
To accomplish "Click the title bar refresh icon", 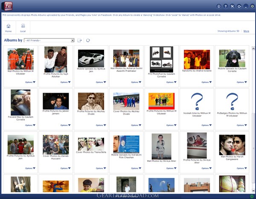I will click(x=239, y=6).
